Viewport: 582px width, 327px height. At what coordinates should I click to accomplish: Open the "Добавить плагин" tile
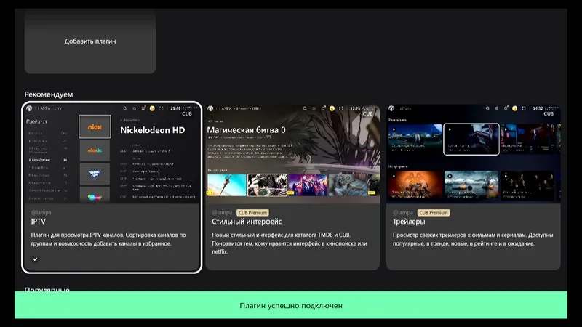[x=89, y=41]
